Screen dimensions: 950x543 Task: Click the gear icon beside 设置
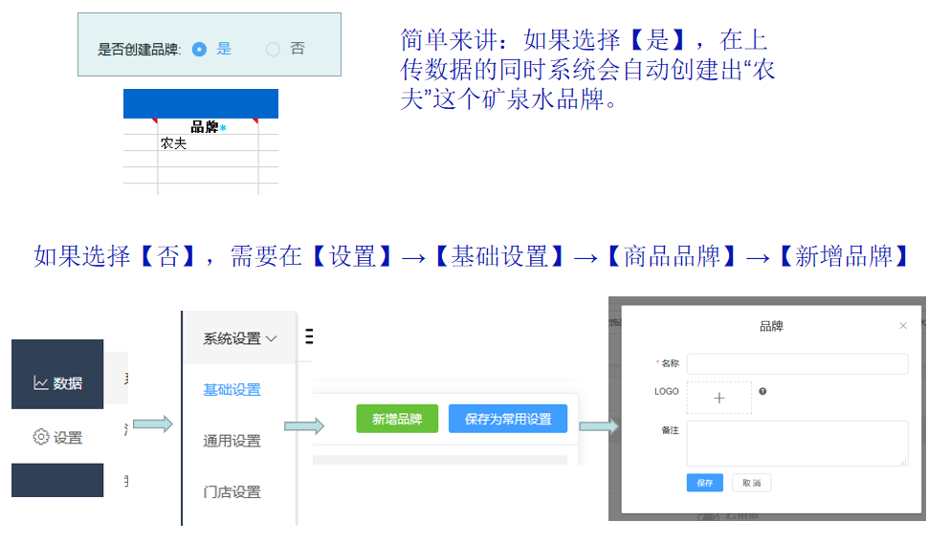click(40, 437)
